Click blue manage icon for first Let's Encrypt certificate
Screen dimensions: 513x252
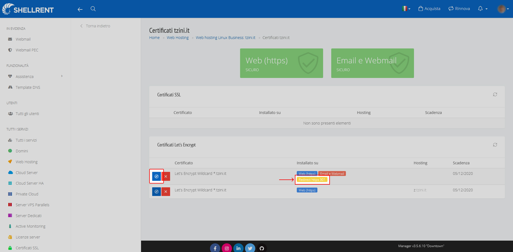[157, 176]
